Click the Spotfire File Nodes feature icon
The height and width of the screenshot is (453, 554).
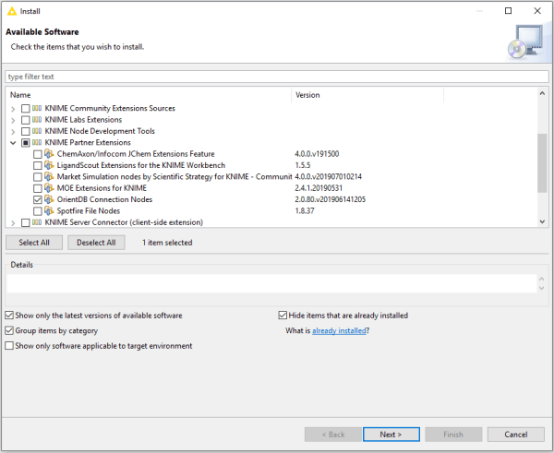[x=49, y=210]
